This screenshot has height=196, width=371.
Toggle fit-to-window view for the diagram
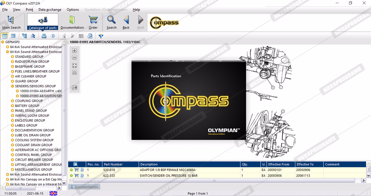(75, 72)
